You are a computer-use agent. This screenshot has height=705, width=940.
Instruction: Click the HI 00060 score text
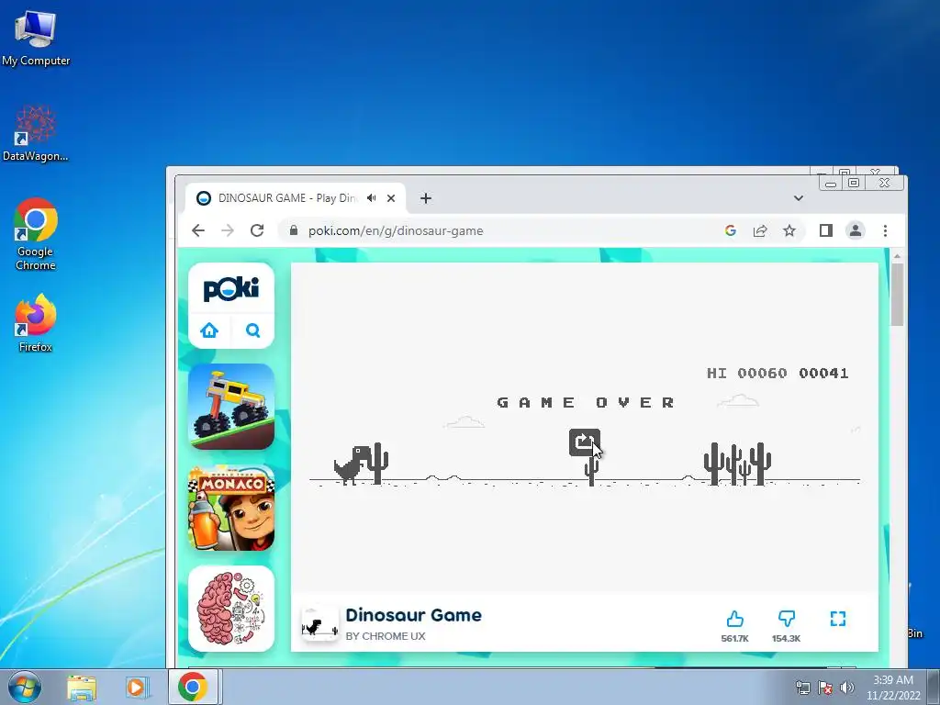[x=747, y=373]
